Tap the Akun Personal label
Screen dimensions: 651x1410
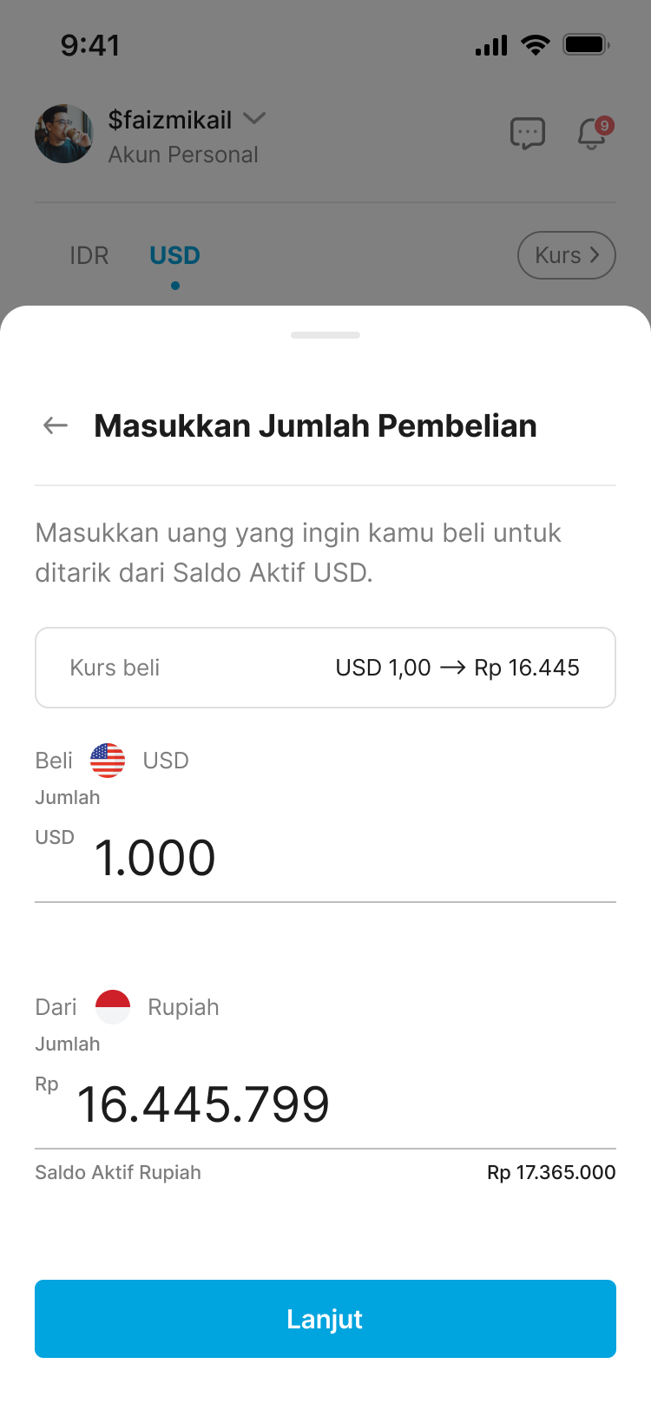183,155
